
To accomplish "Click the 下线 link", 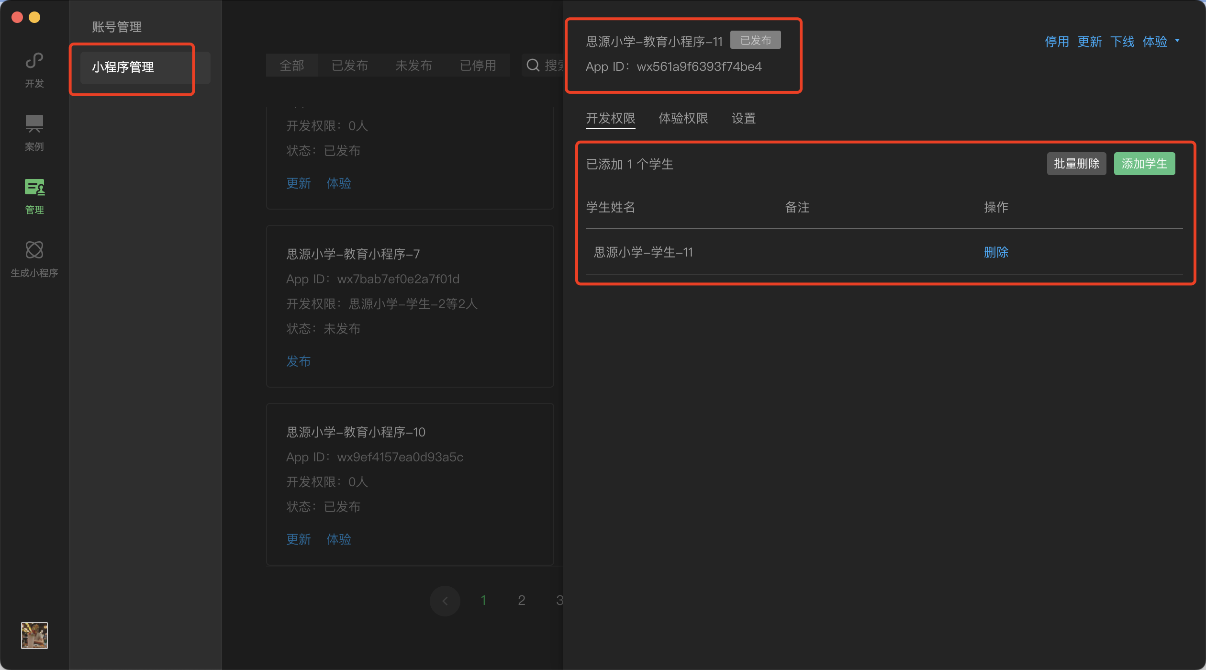I will [x=1122, y=42].
